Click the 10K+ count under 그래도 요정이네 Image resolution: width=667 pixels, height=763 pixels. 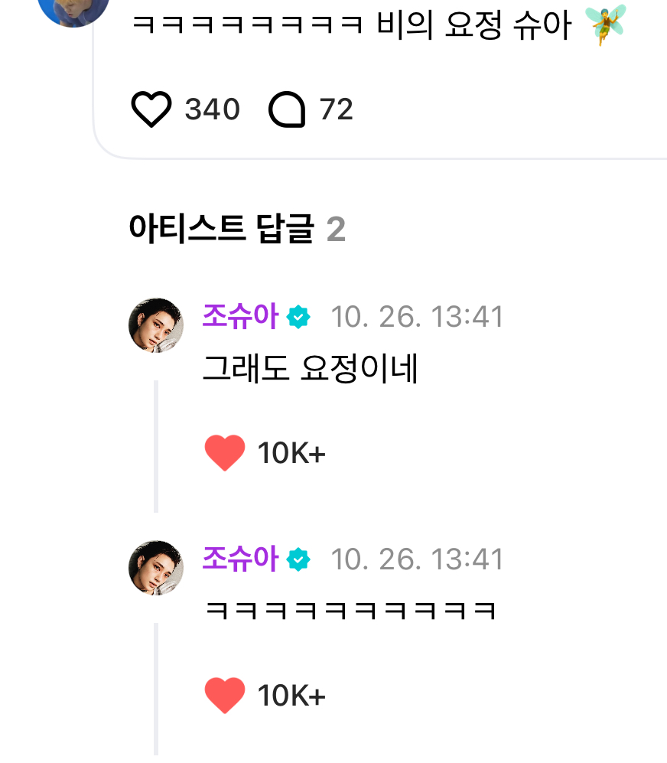click(291, 454)
